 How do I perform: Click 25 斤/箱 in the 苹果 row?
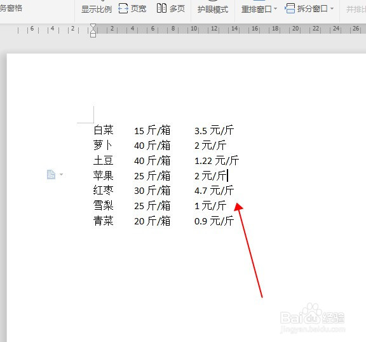pos(152,175)
